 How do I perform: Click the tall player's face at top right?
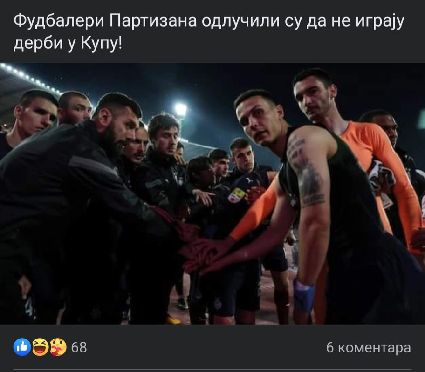pyautogui.click(x=315, y=96)
